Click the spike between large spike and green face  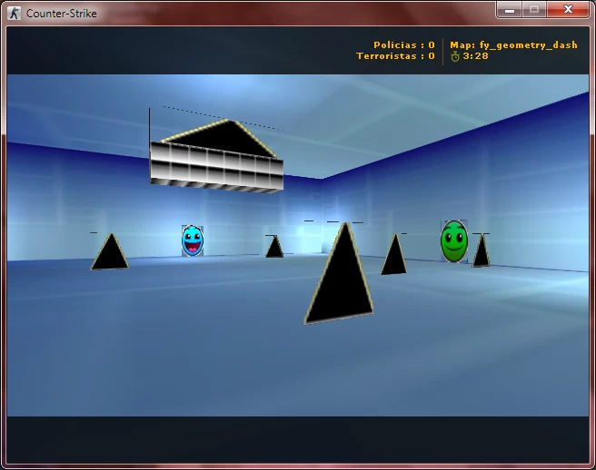(393, 254)
